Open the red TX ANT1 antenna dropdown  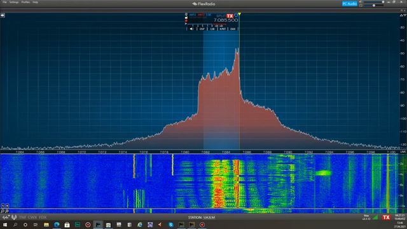click(200, 15)
